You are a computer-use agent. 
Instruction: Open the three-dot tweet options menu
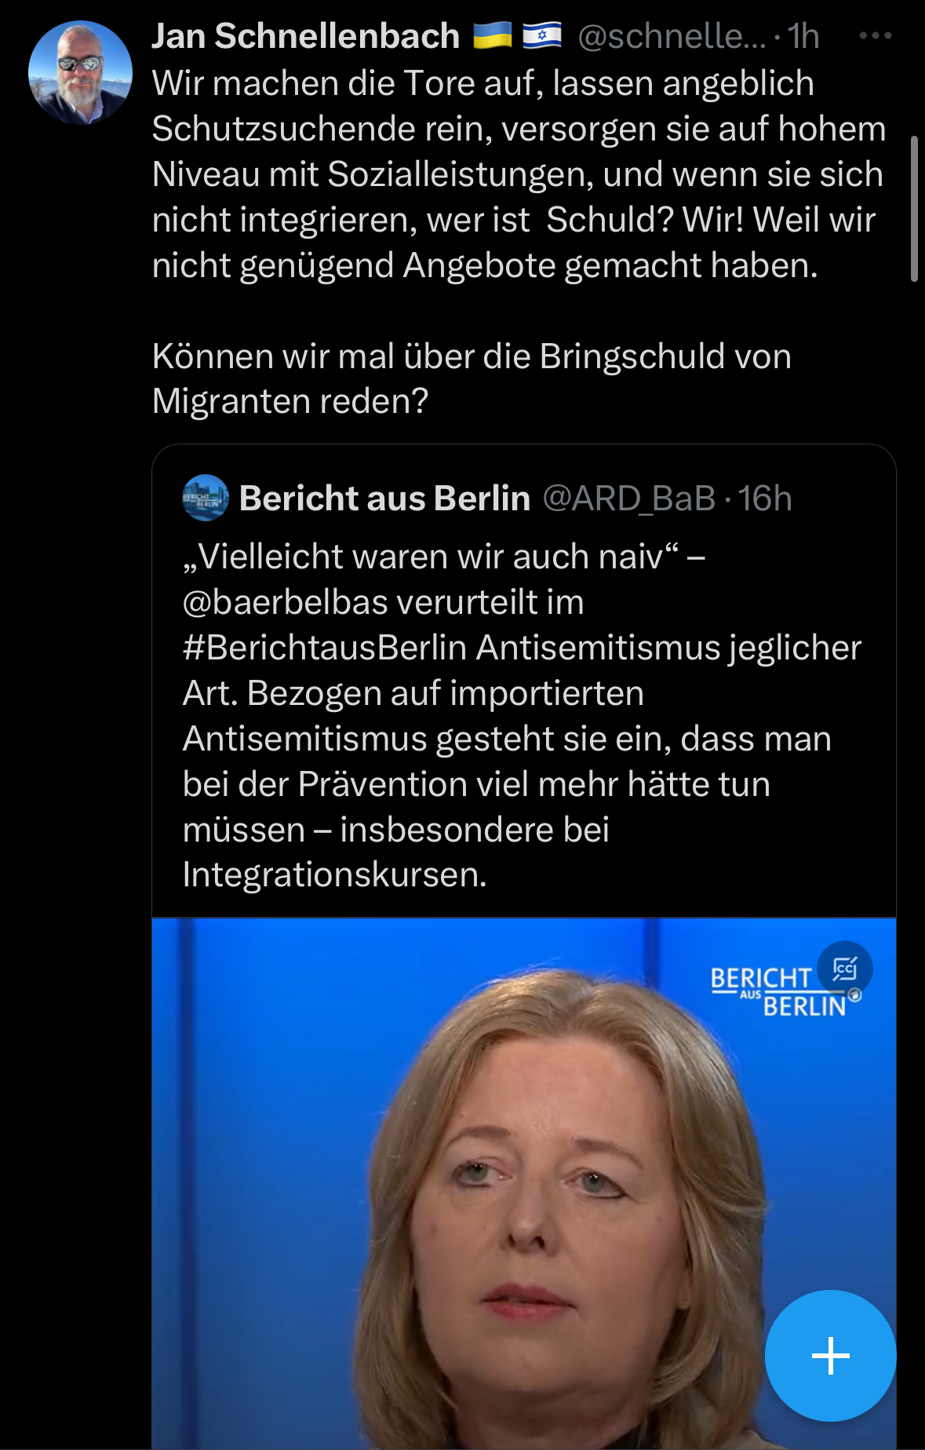pos(875,36)
